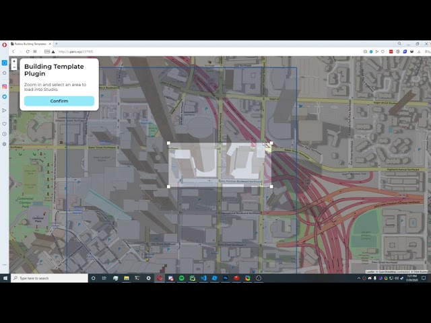Viewport: 431px width, 323px height.
Task: Open the downloads arrow icon
Action: pyautogui.click(x=419, y=52)
